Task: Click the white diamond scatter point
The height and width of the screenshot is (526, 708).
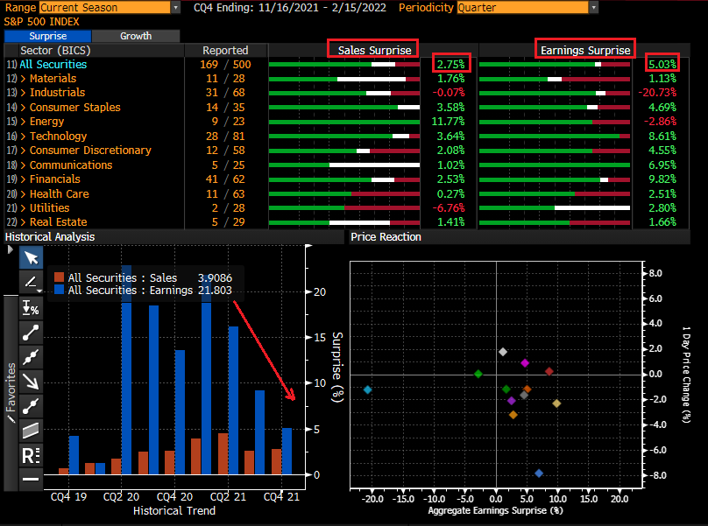Action: coord(503,352)
